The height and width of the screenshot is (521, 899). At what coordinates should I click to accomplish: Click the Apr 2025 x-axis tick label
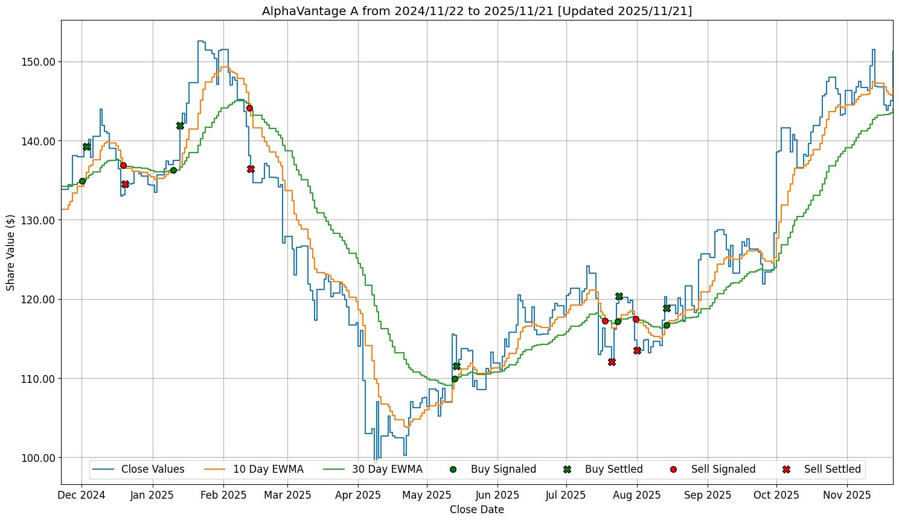click(x=358, y=495)
